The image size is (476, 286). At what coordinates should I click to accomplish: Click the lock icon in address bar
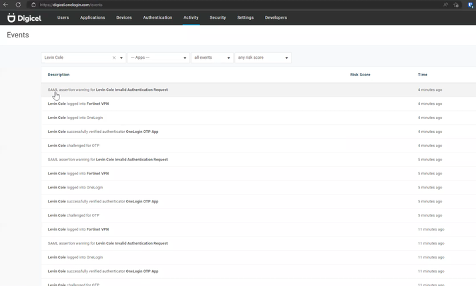pos(33,5)
